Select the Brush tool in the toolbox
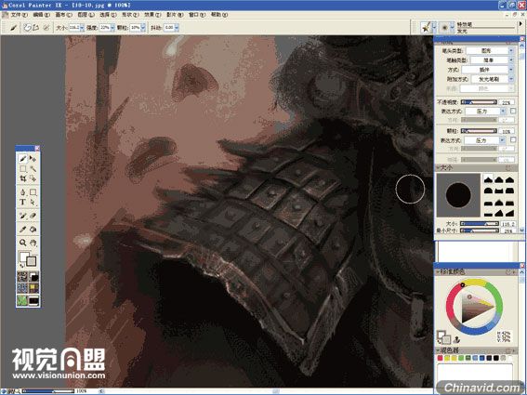Image resolution: width=527 pixels, height=395 pixels. point(22,158)
